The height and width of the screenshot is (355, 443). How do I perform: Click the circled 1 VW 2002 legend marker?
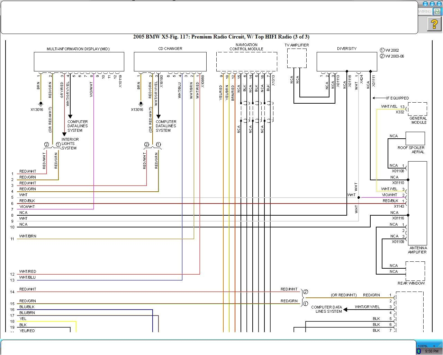(x=382, y=50)
